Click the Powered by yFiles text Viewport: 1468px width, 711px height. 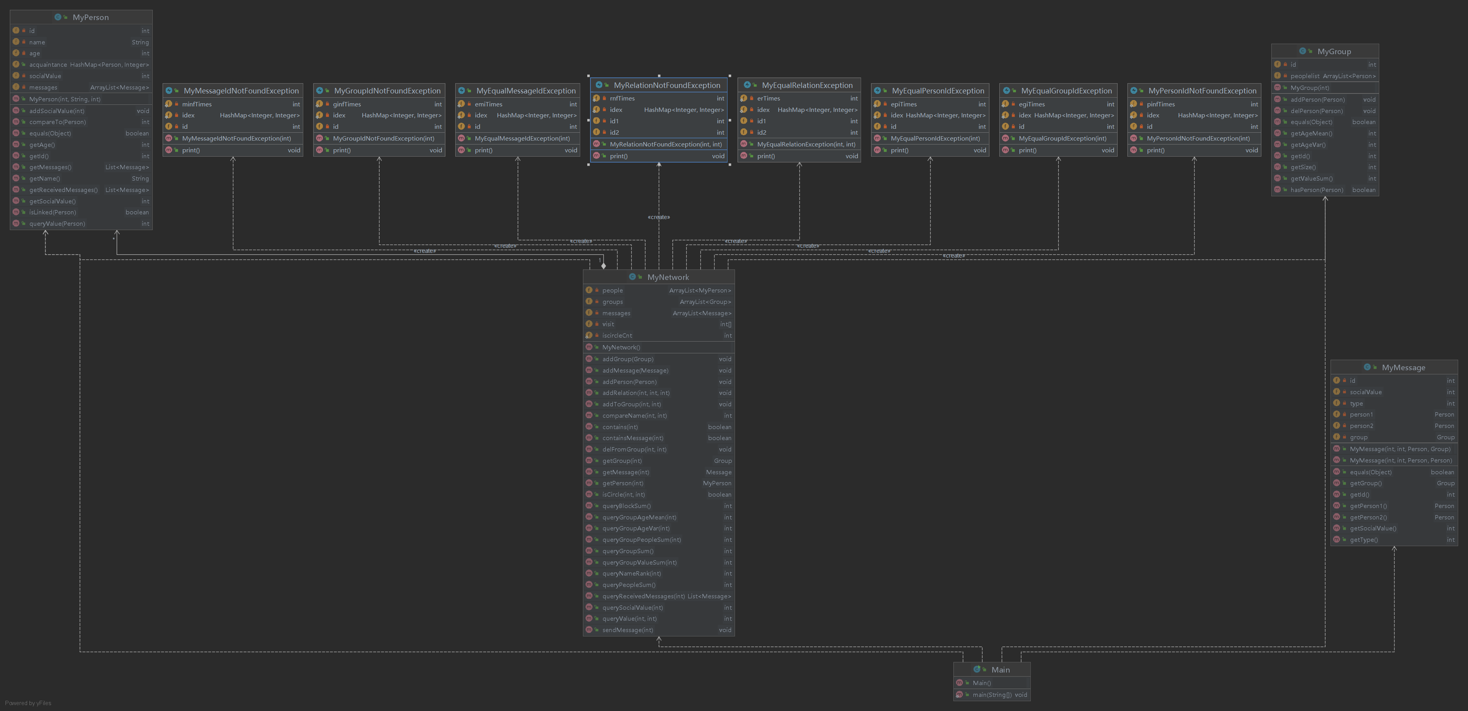pyautogui.click(x=28, y=703)
